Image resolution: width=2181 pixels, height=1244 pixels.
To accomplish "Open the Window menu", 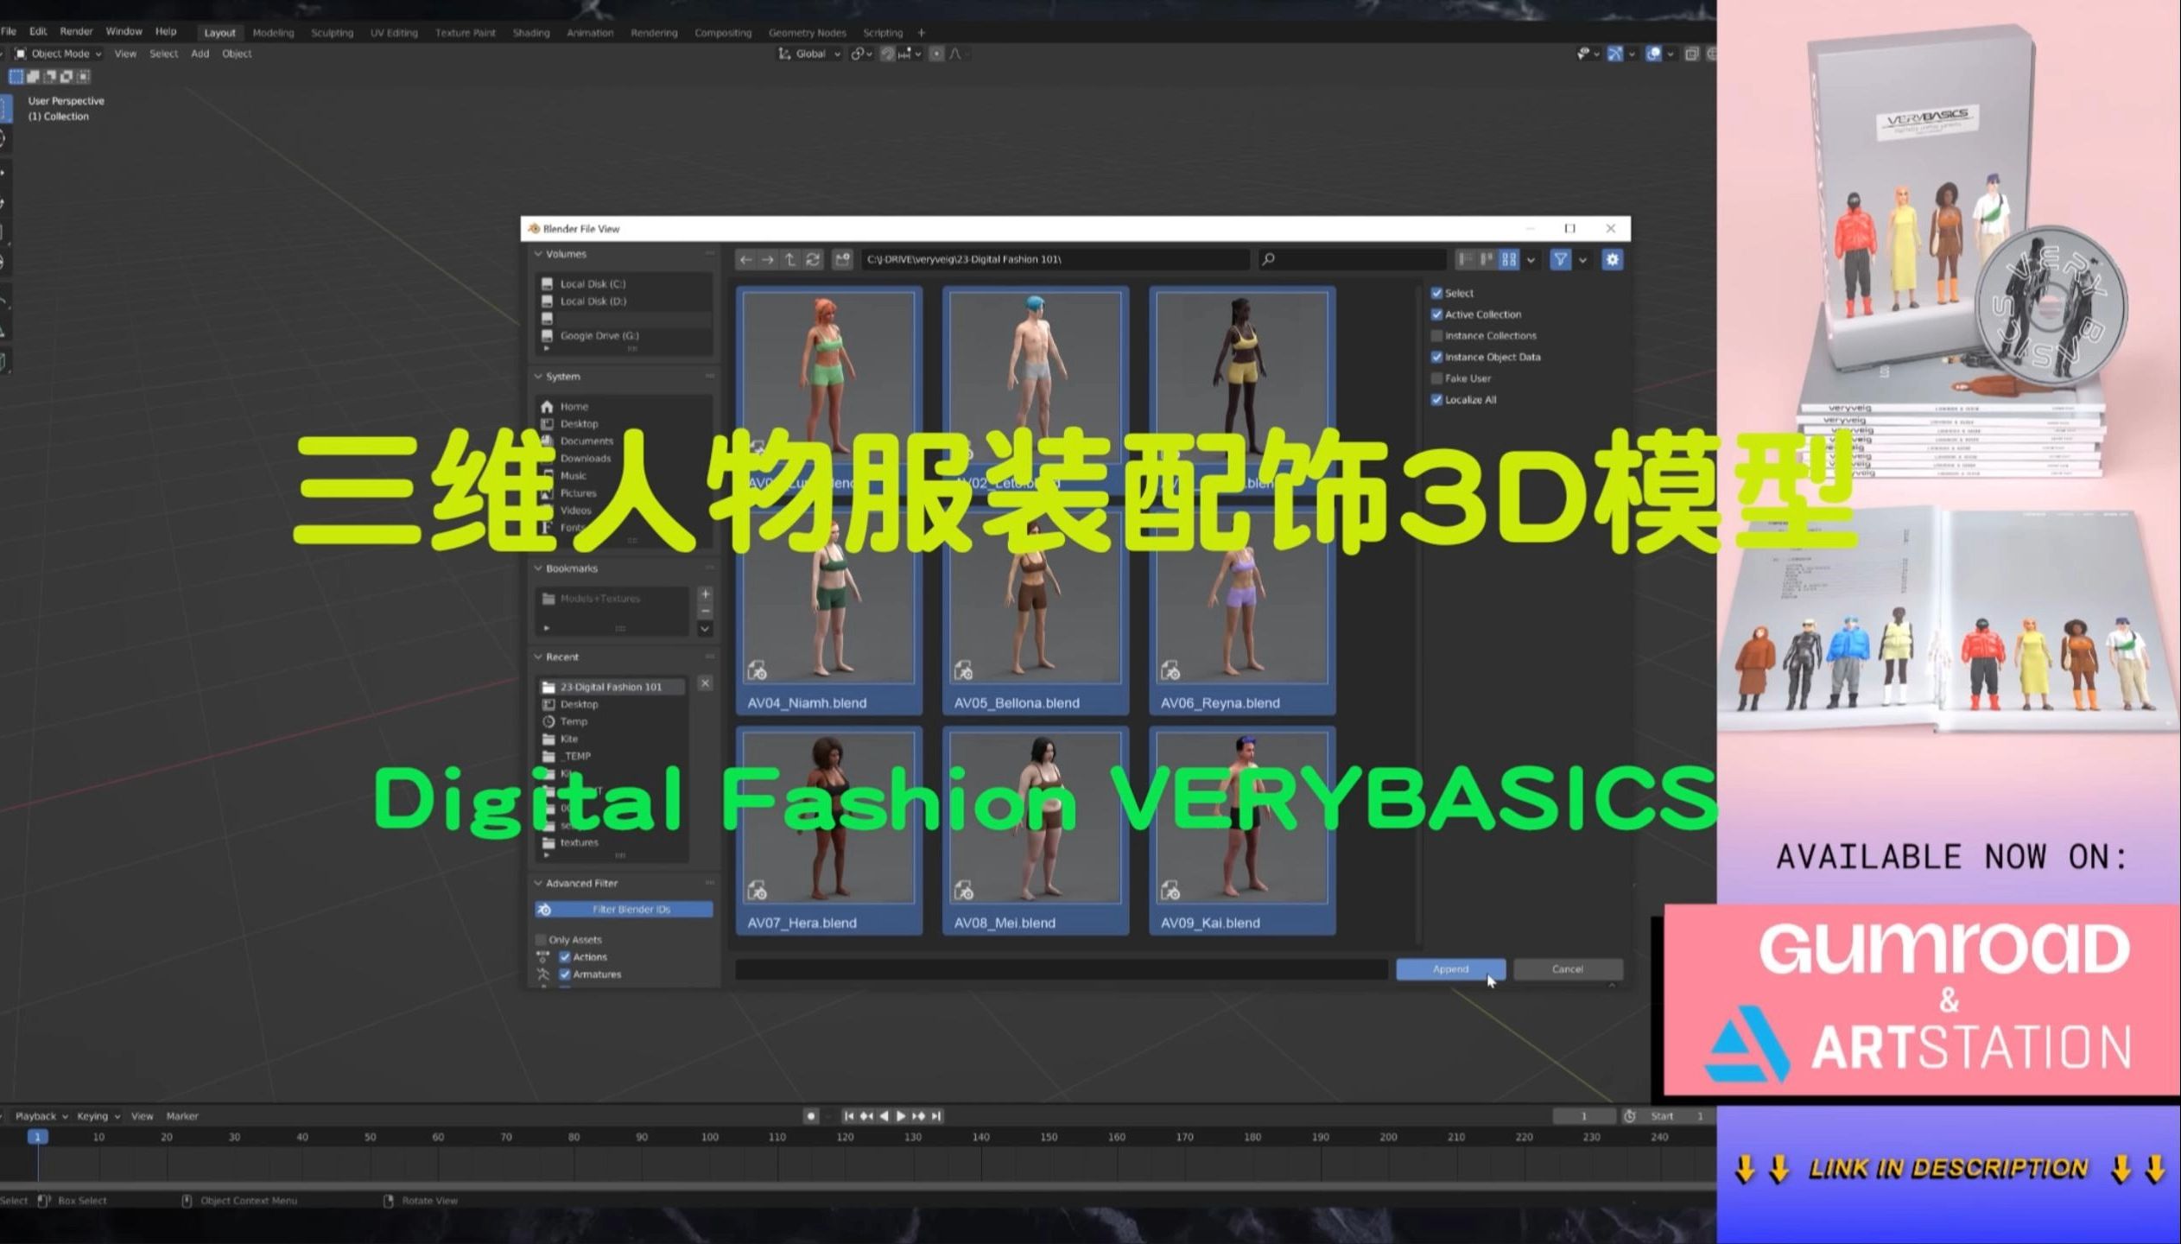I will coord(124,31).
